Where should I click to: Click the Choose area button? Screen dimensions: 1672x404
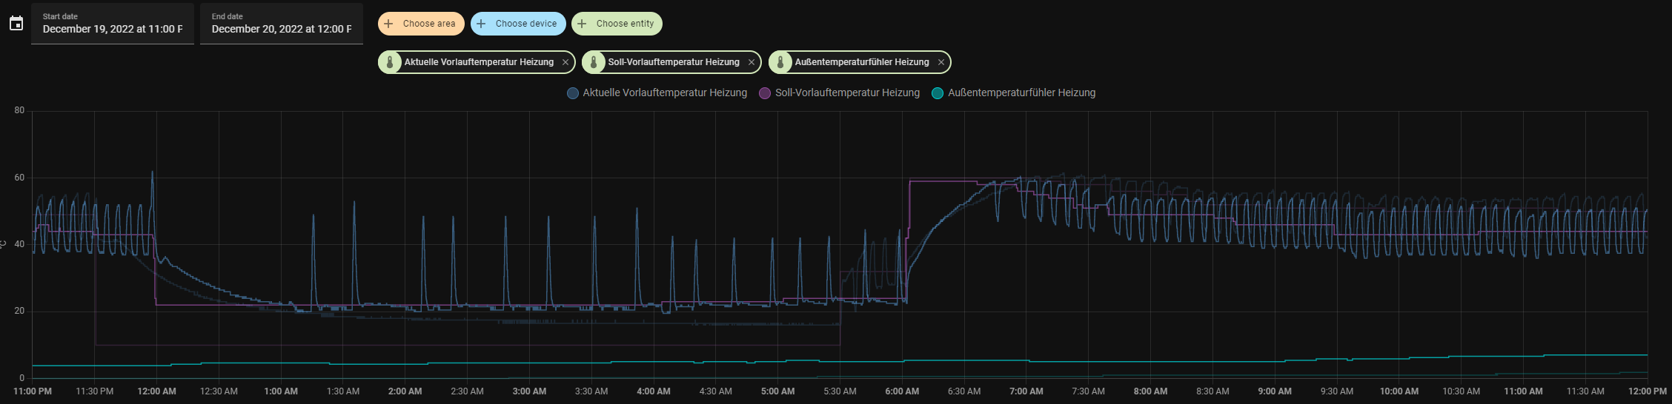tap(421, 24)
